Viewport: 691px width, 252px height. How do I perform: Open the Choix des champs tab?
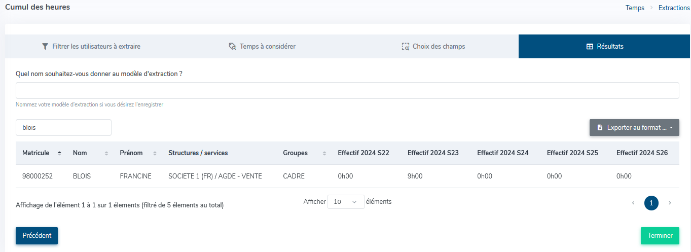coord(438,47)
